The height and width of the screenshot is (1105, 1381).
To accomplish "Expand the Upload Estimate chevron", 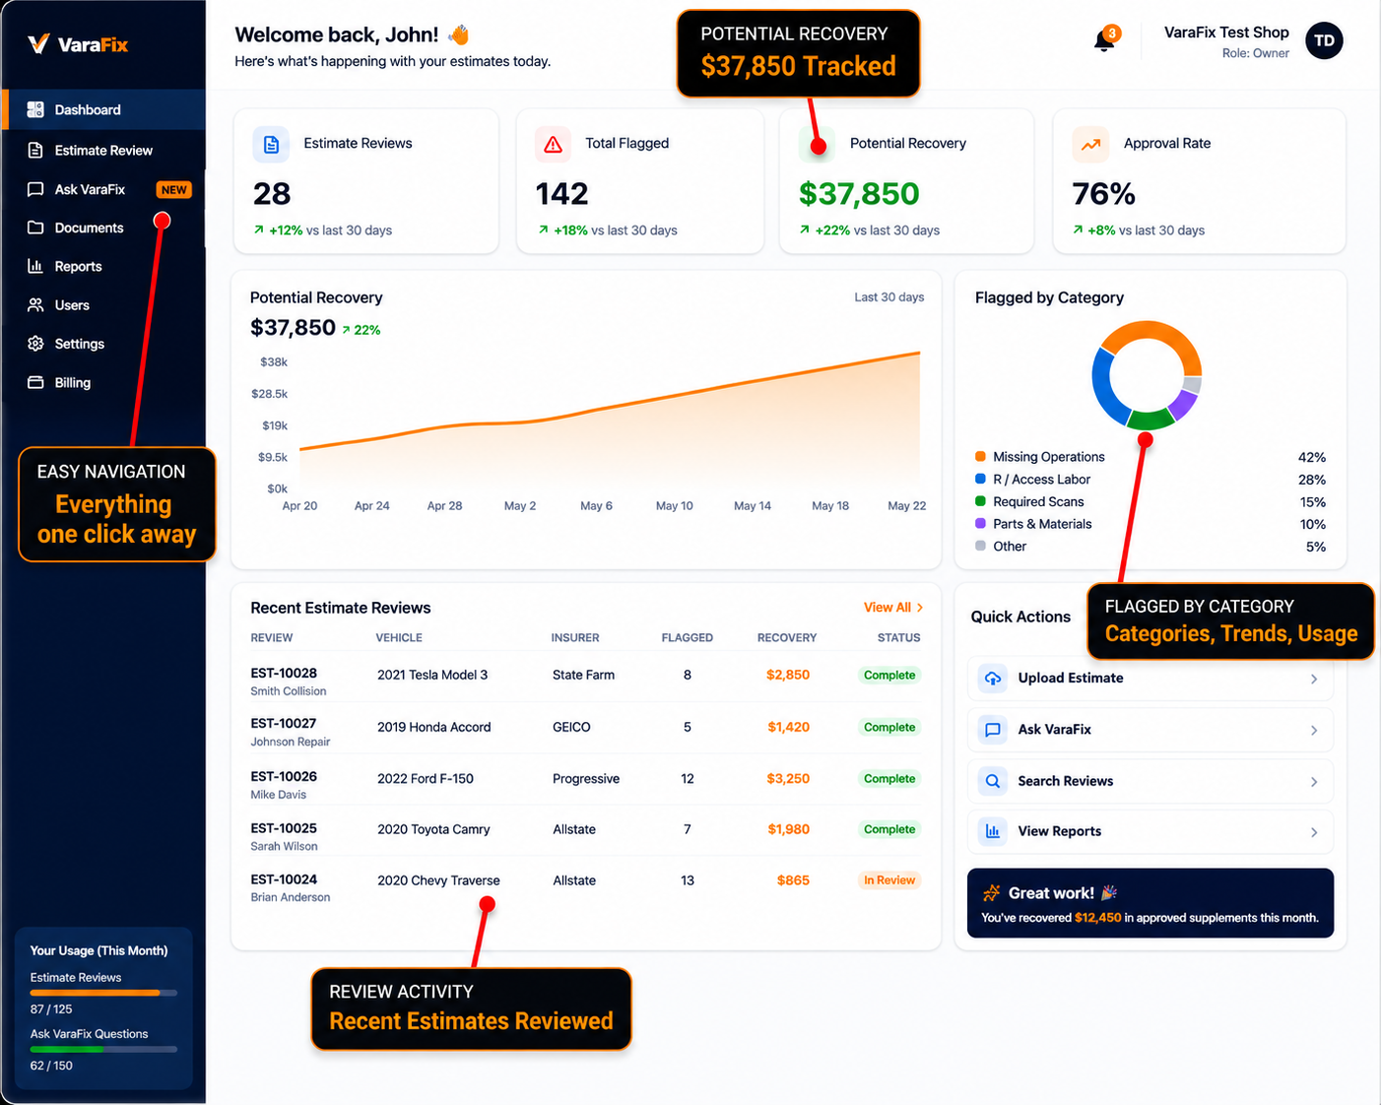I will 1314,679.
